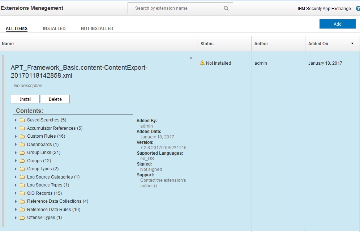Expand the Reference Data Rules arrow

point(16,210)
